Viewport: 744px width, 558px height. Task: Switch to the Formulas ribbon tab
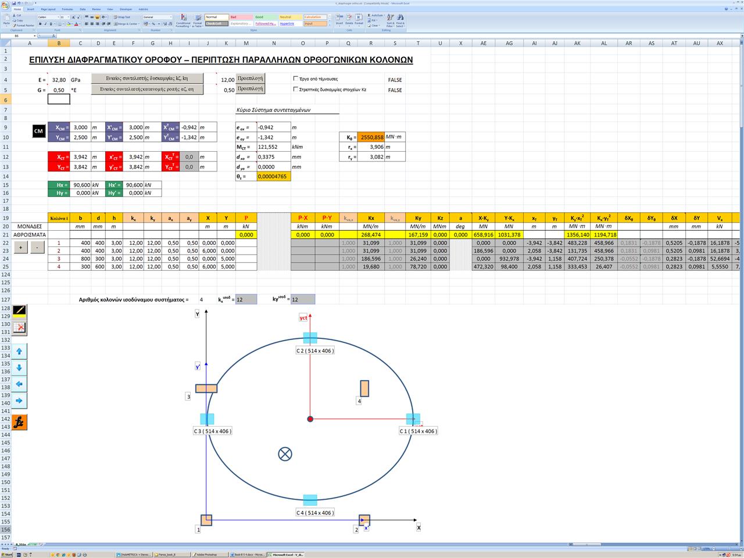point(67,9)
